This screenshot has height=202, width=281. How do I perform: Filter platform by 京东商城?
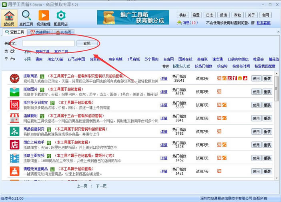coord(115,59)
